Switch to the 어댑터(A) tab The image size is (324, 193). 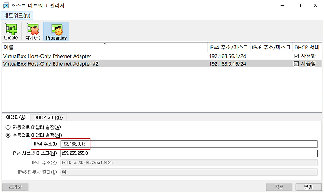tap(16, 117)
